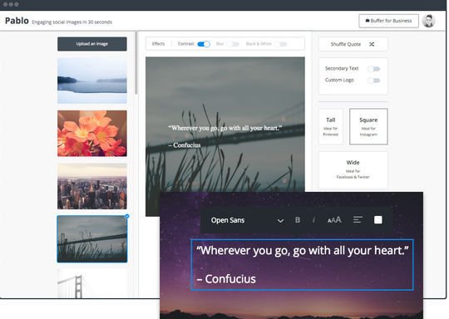The width and height of the screenshot is (449, 319).
Task: Turn on Secondary Text toggle
Action: (x=374, y=69)
